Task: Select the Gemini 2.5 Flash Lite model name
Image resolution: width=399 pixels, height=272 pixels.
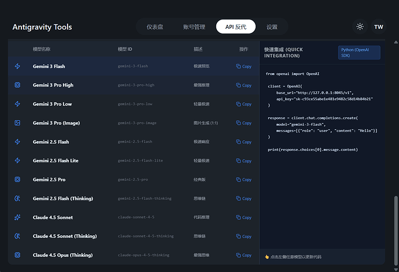Action: tap(56, 161)
